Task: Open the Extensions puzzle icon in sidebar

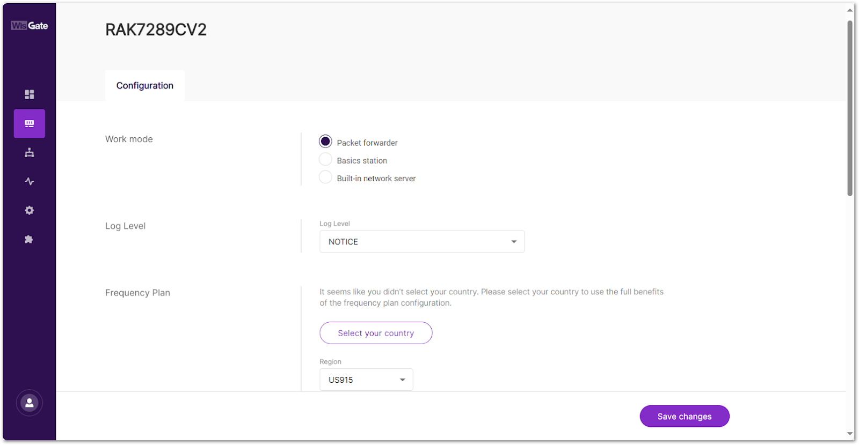Action: pyautogui.click(x=29, y=239)
